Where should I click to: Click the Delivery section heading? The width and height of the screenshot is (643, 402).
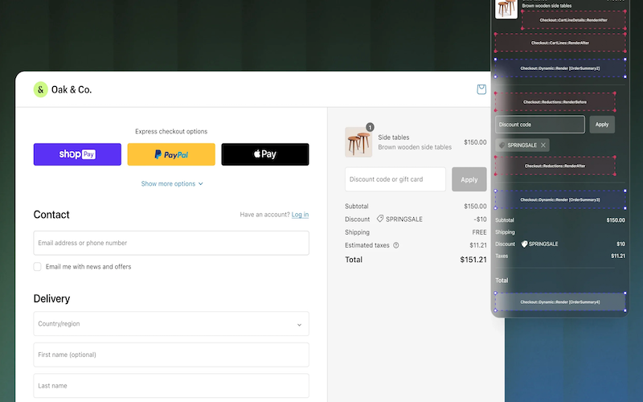[51, 298]
